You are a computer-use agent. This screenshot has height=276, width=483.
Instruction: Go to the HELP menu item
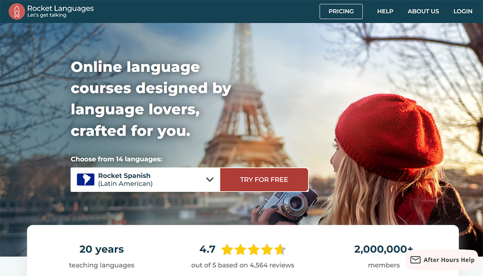click(x=385, y=11)
